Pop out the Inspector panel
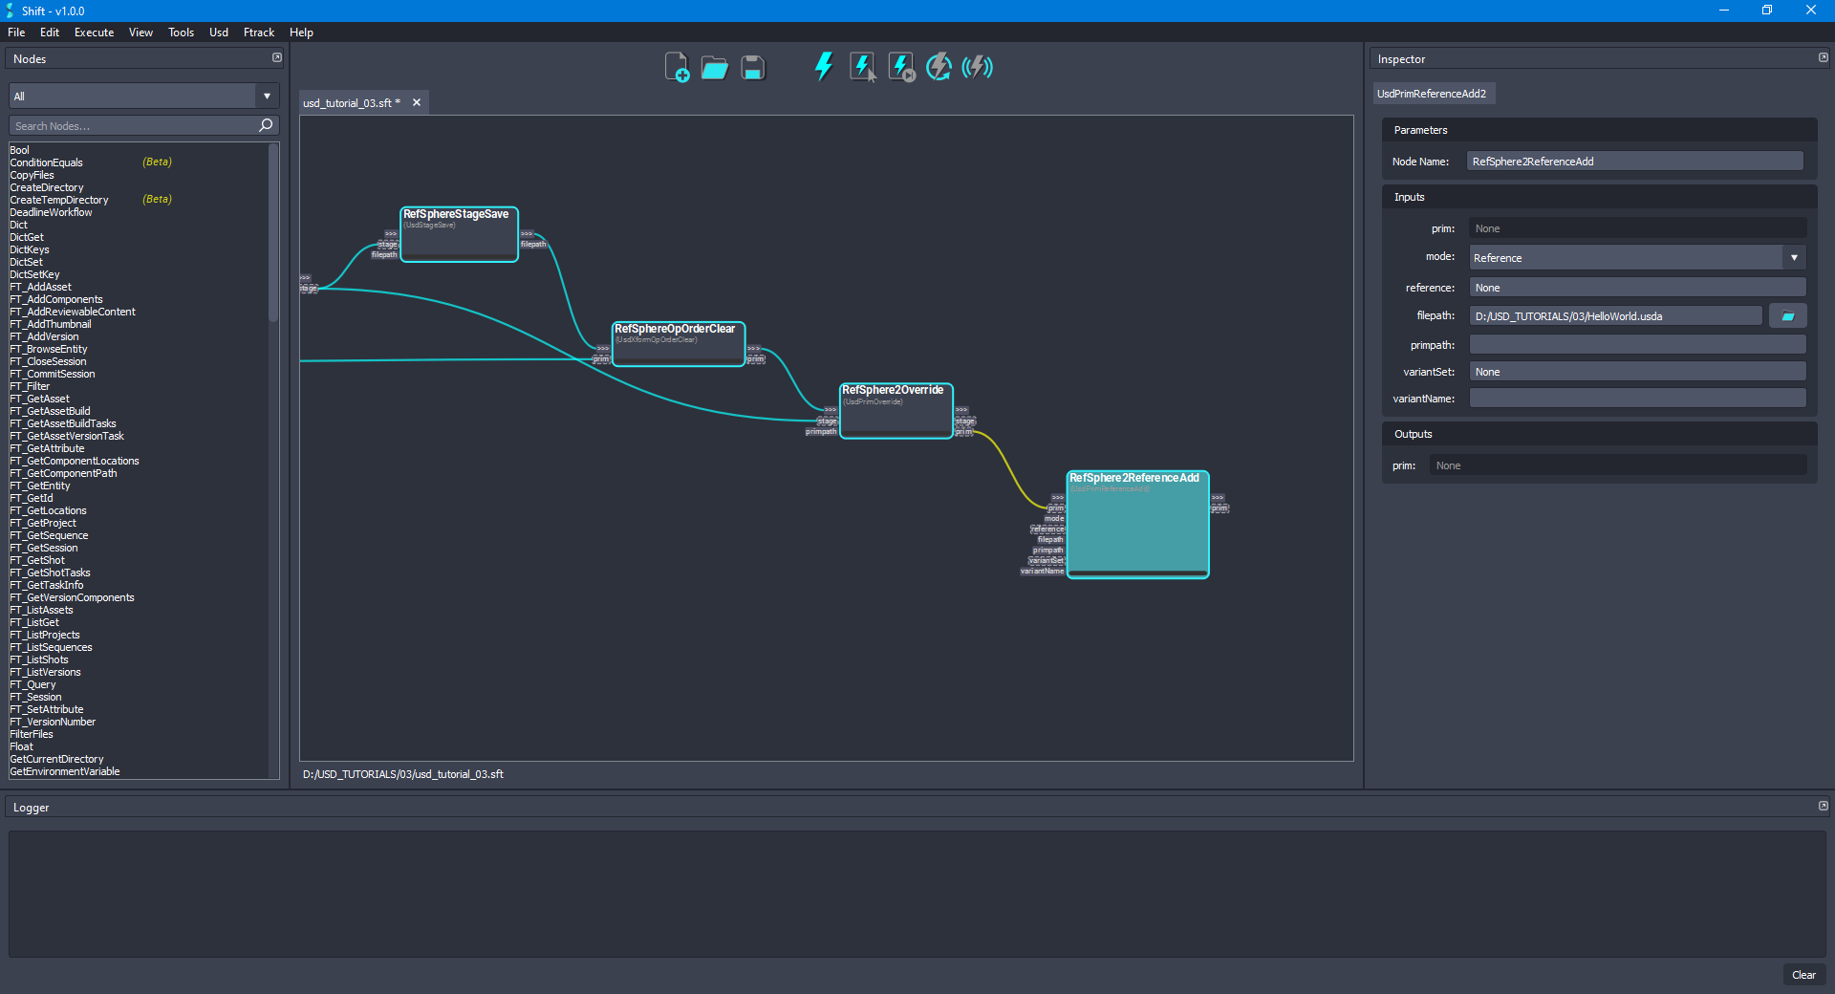This screenshot has height=994, width=1835. 1823,57
